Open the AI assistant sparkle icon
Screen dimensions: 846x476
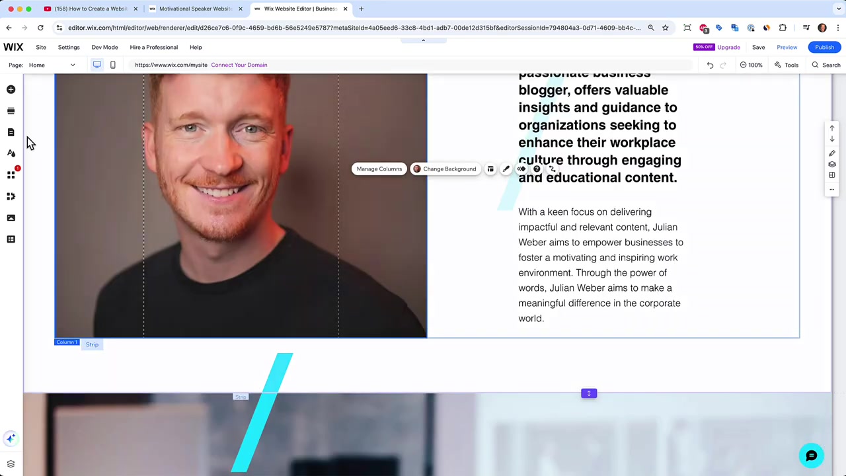(11, 438)
